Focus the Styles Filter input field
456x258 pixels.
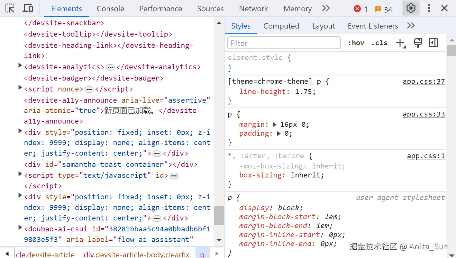284,43
